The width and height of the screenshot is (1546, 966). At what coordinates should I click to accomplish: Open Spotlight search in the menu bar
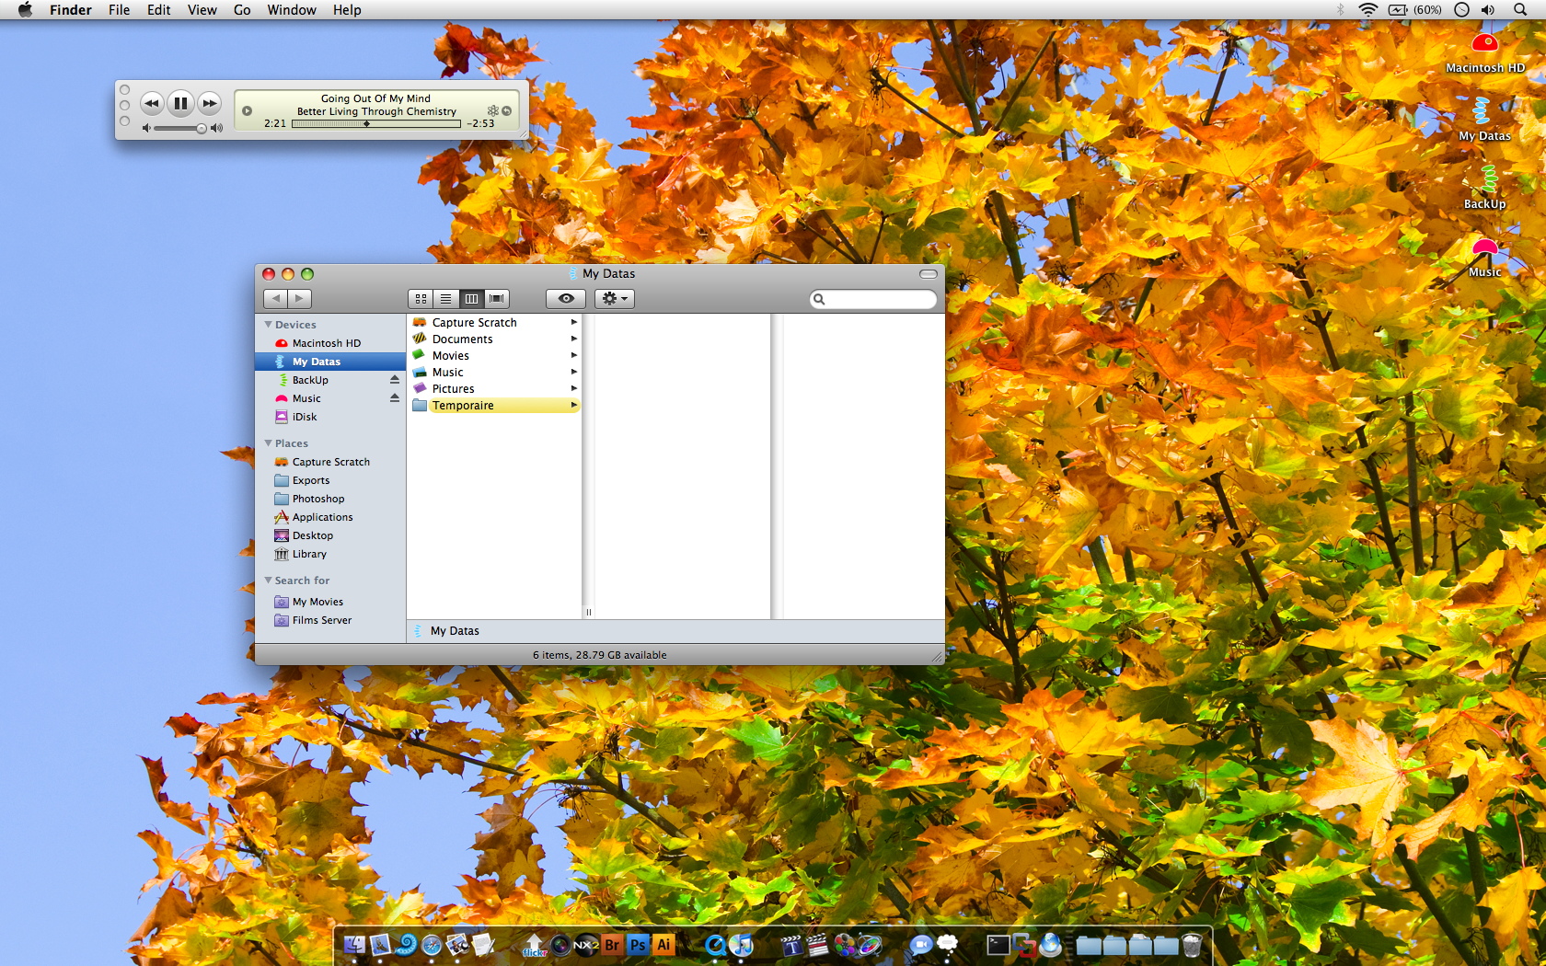pyautogui.click(x=1520, y=10)
